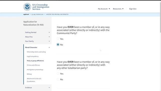Open Getting Started in sidebar
This screenshot has height=91, width=161.
(x=31, y=32)
